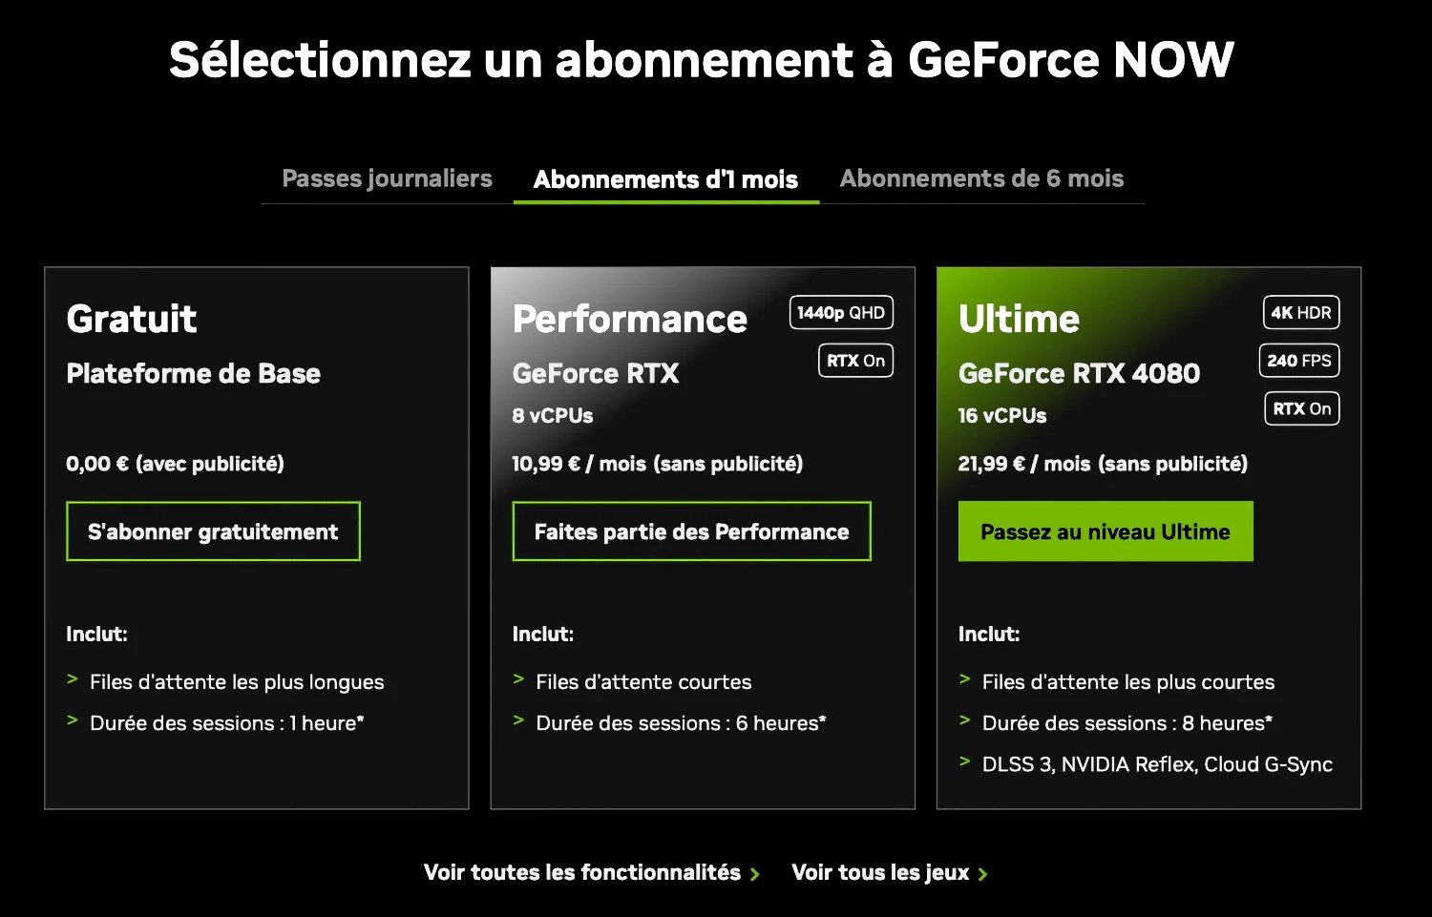Open Voir tous les jeux link
Screen dimensions: 1432x917
point(880,872)
